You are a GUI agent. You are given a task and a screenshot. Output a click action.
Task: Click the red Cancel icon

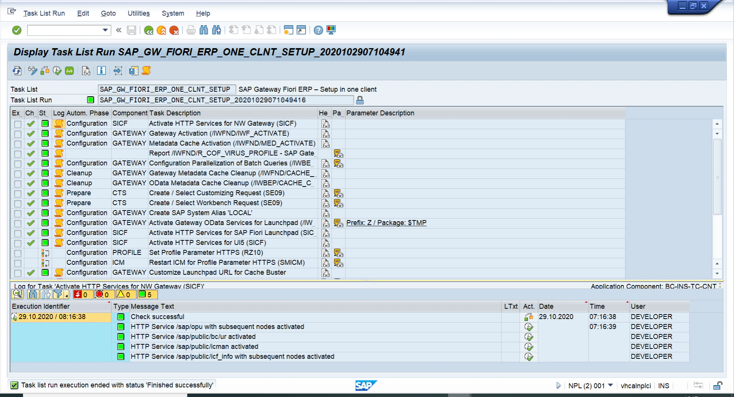pos(174,30)
